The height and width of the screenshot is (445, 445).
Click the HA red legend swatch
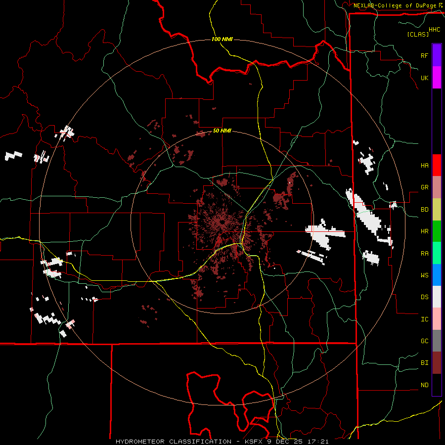(437, 165)
